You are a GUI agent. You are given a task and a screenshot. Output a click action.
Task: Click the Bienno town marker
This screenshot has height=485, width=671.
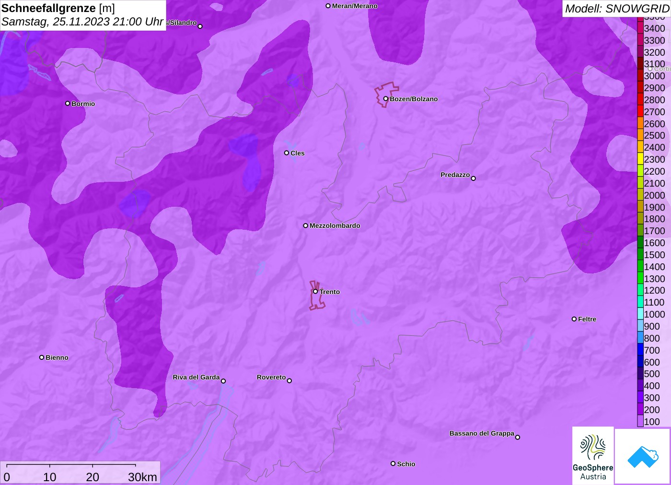tap(42, 357)
